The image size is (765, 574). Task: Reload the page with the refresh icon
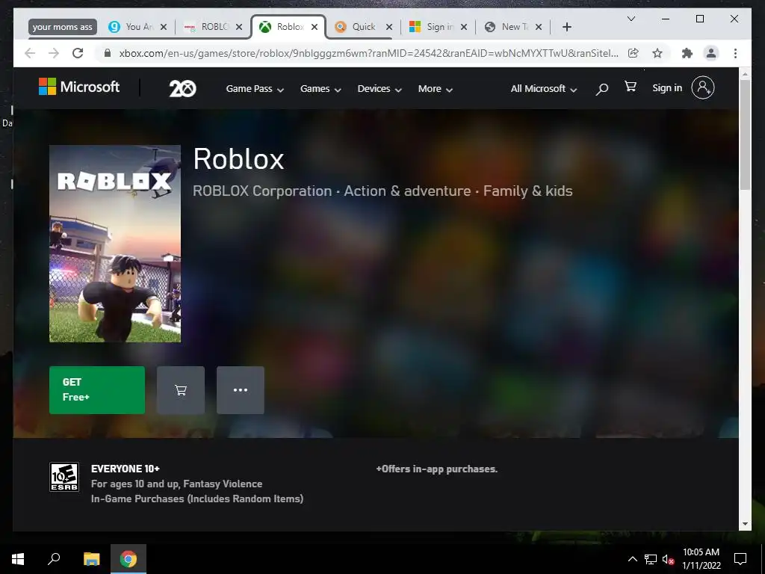(x=78, y=53)
